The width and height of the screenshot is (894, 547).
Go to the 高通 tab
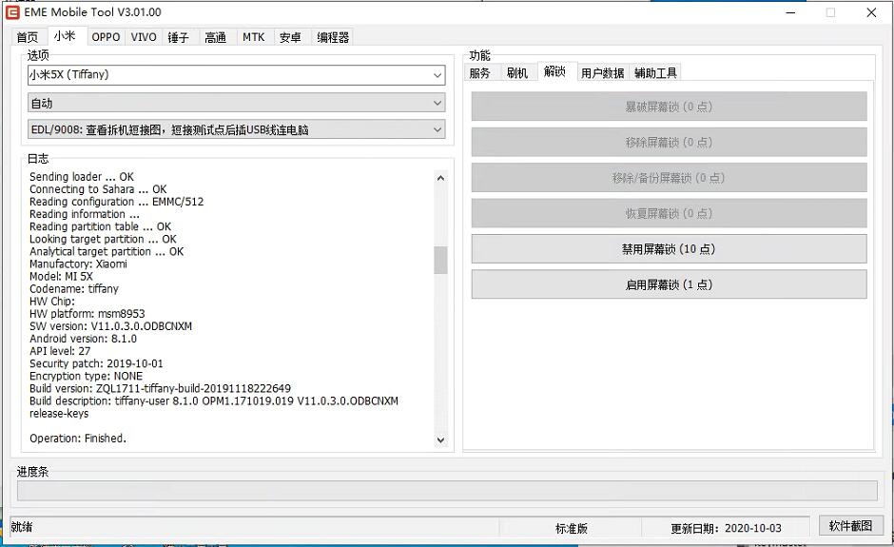pos(216,37)
